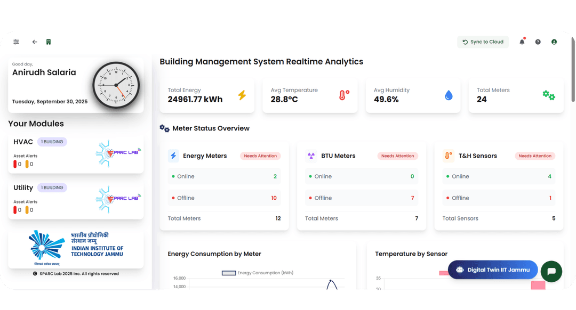The height and width of the screenshot is (310, 576).
Task: Select the Energy Meters Online row
Action: tap(224, 176)
